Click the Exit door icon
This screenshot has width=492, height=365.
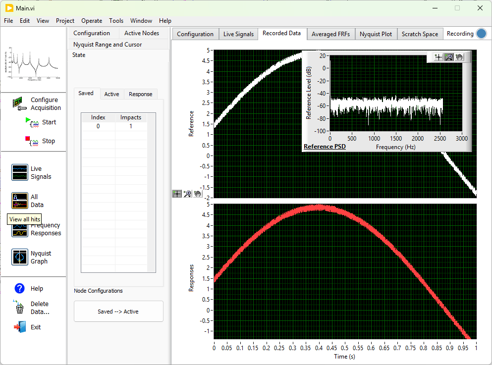20,327
